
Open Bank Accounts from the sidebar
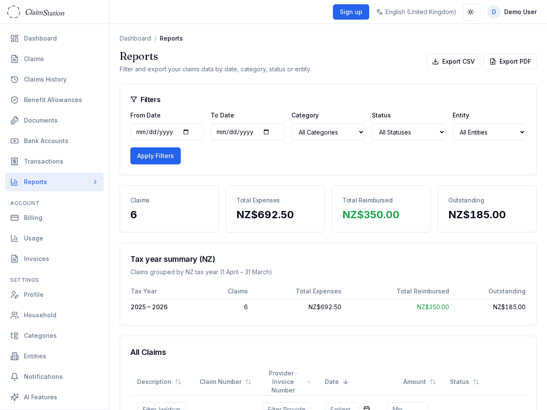click(x=46, y=141)
